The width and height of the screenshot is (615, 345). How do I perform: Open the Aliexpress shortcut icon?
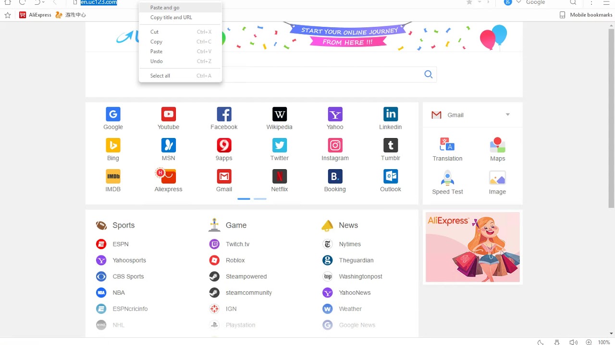(x=166, y=176)
